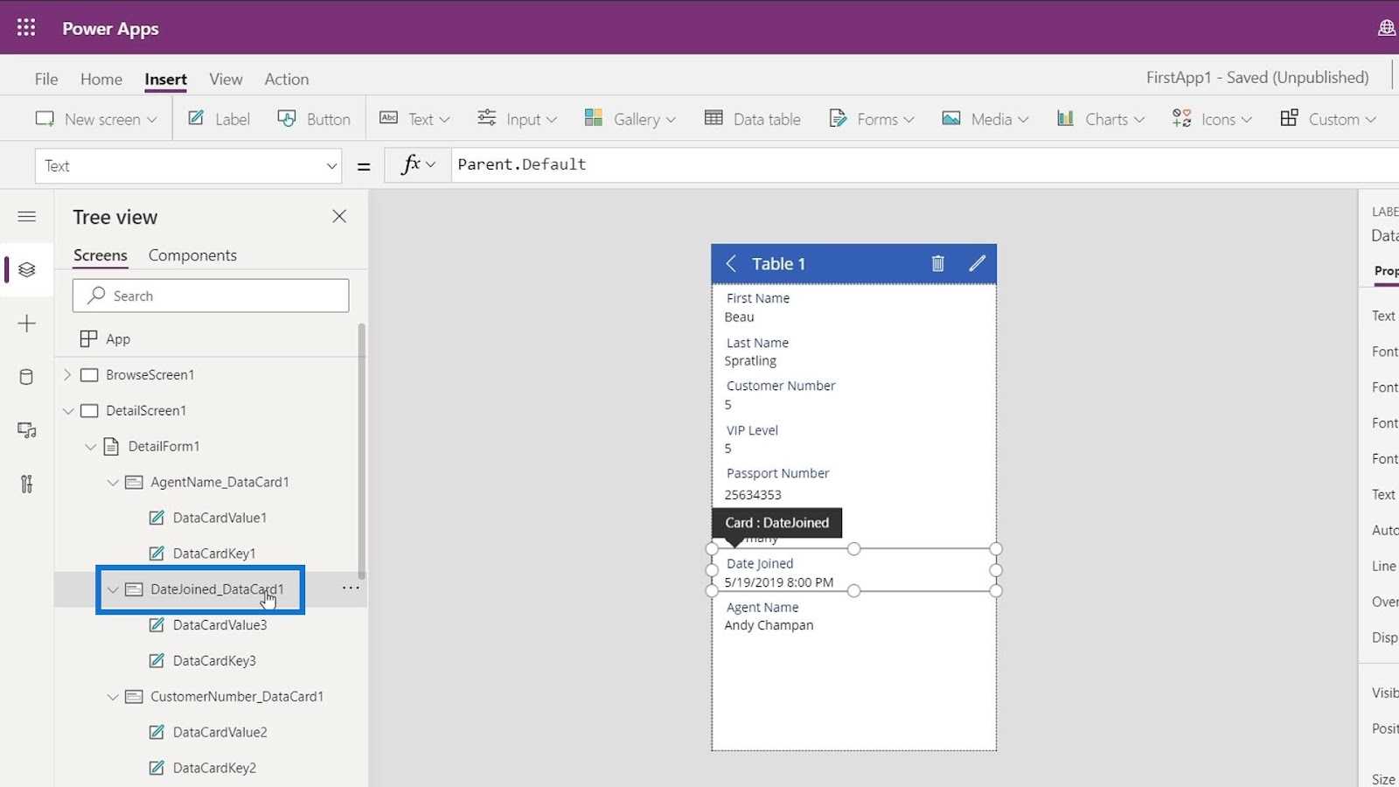Click the pencil edit icon in app header
The image size is (1399, 787).
977,263
